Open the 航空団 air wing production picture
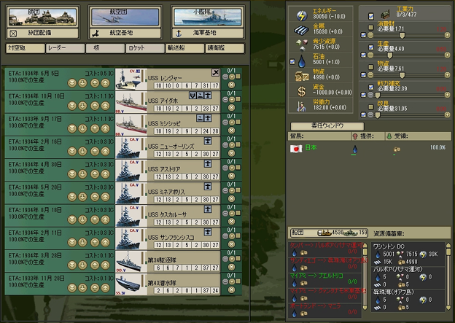This screenshot has width=455, height=323. [125, 17]
